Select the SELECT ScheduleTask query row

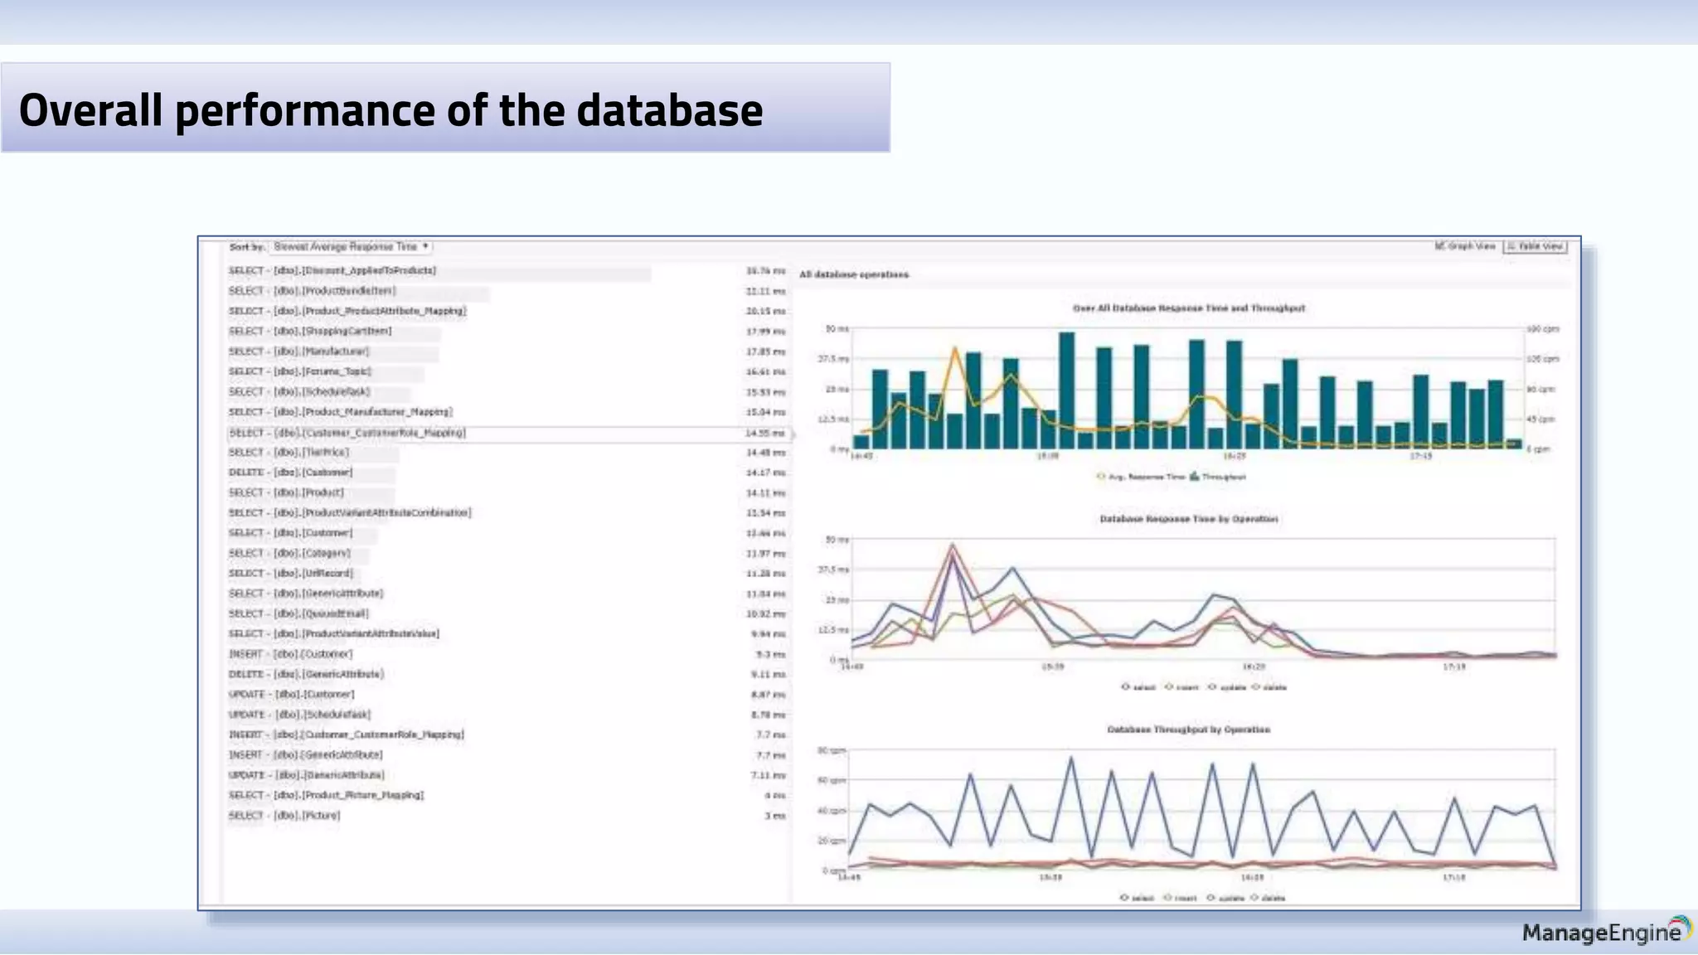pyautogui.click(x=507, y=392)
